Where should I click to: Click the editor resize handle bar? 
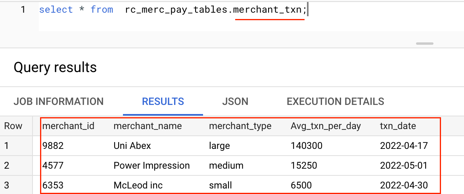[425, 44]
